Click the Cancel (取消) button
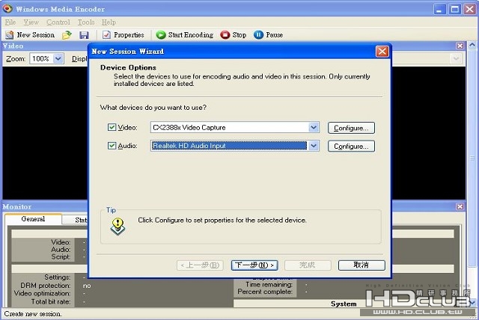The image size is (479, 320). pos(361,265)
